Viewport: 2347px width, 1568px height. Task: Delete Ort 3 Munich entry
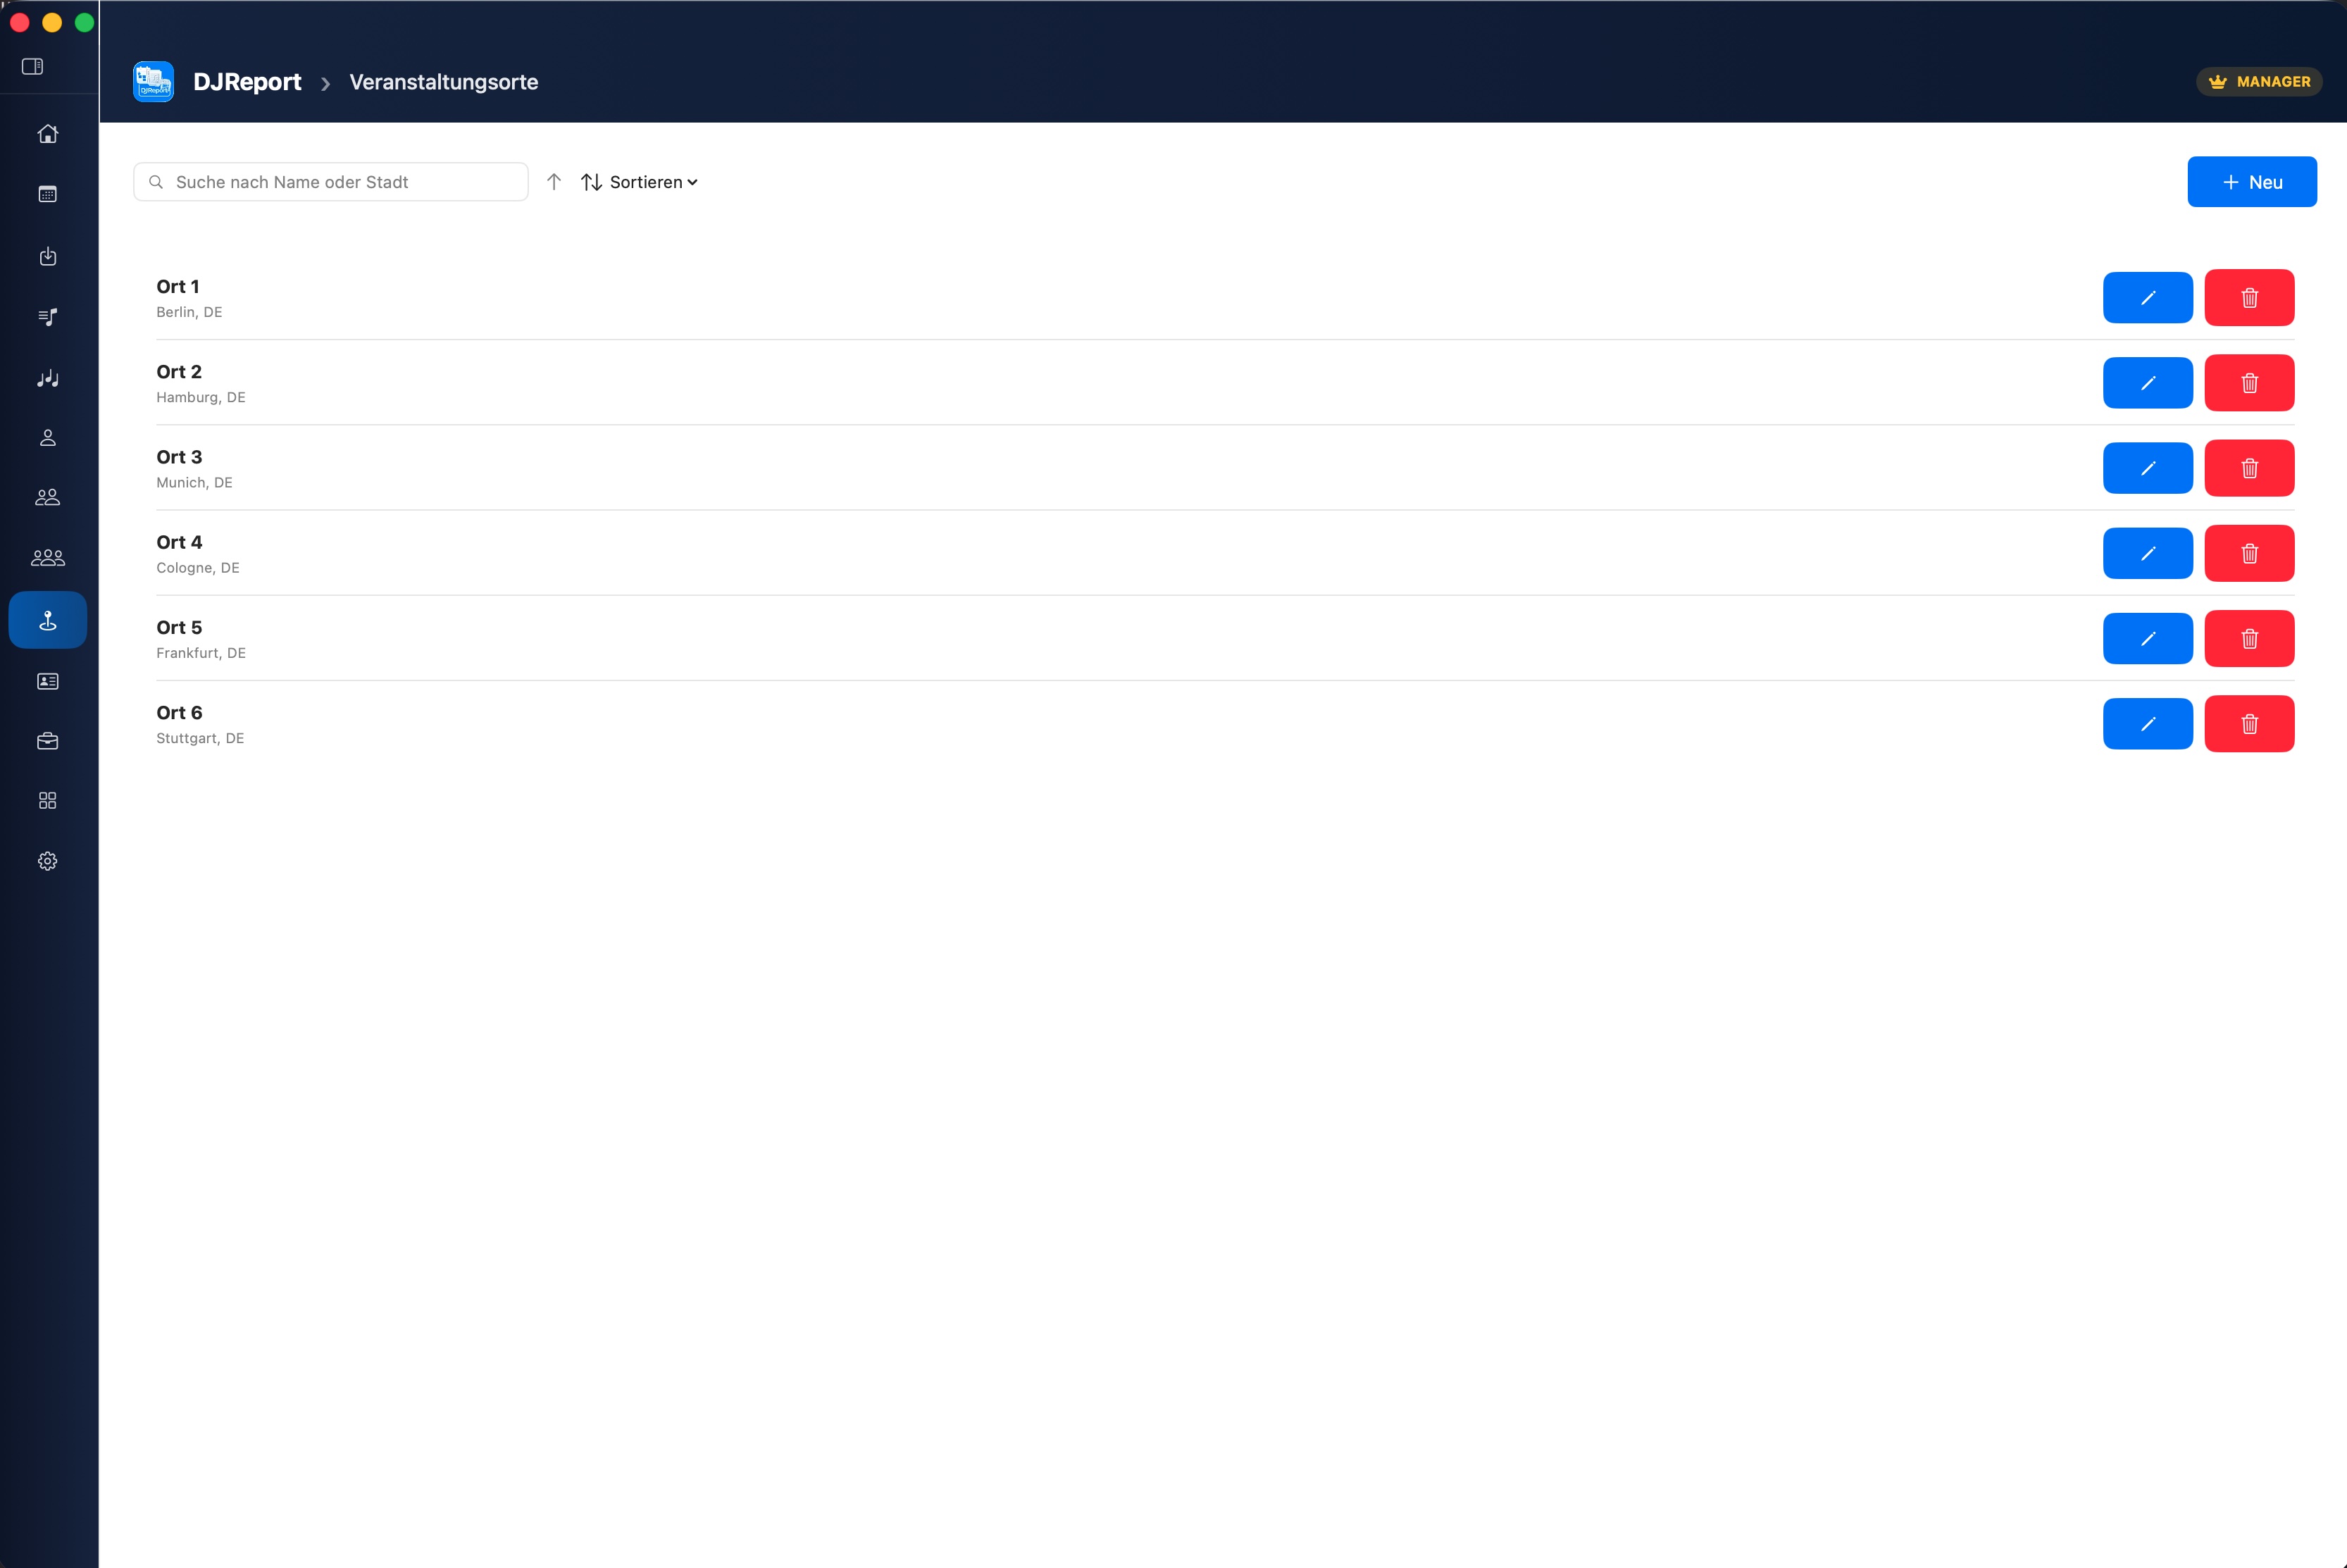(x=2249, y=468)
